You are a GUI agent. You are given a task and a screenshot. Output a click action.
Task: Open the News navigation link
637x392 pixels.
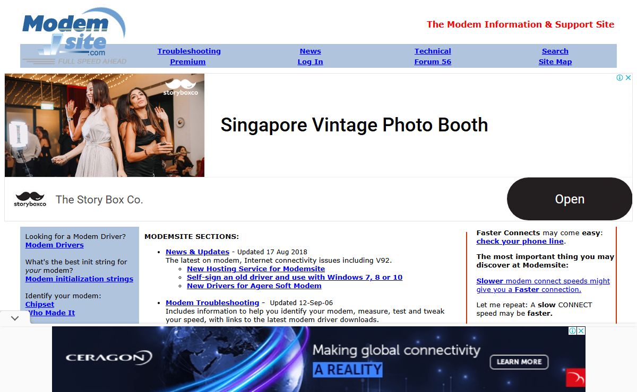pos(311,51)
